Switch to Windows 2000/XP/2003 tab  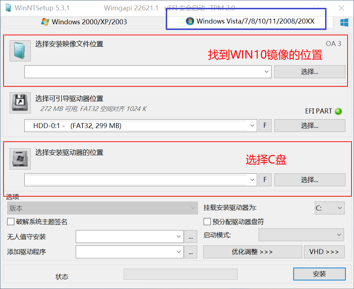(x=84, y=22)
